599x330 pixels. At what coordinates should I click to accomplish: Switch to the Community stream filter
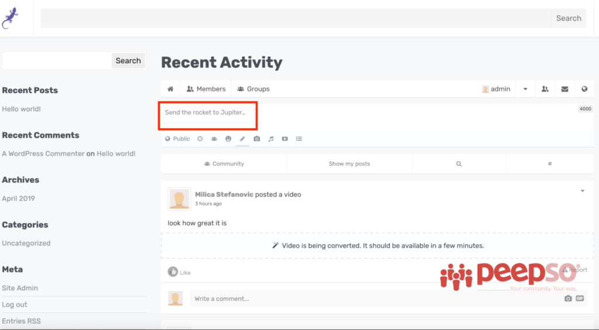click(x=223, y=164)
